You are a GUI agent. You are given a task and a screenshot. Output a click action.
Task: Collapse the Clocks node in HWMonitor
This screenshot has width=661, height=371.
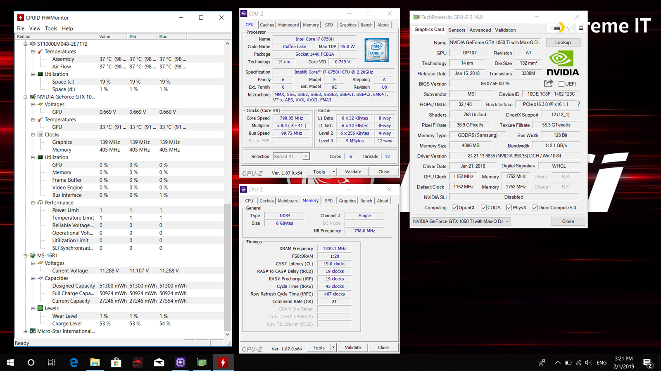coord(33,135)
